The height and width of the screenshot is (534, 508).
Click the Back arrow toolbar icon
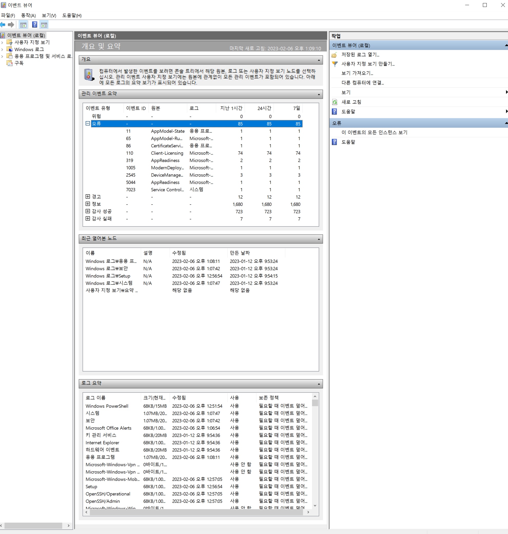click(x=3, y=25)
